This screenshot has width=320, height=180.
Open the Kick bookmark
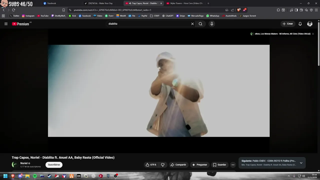click(x=72, y=16)
